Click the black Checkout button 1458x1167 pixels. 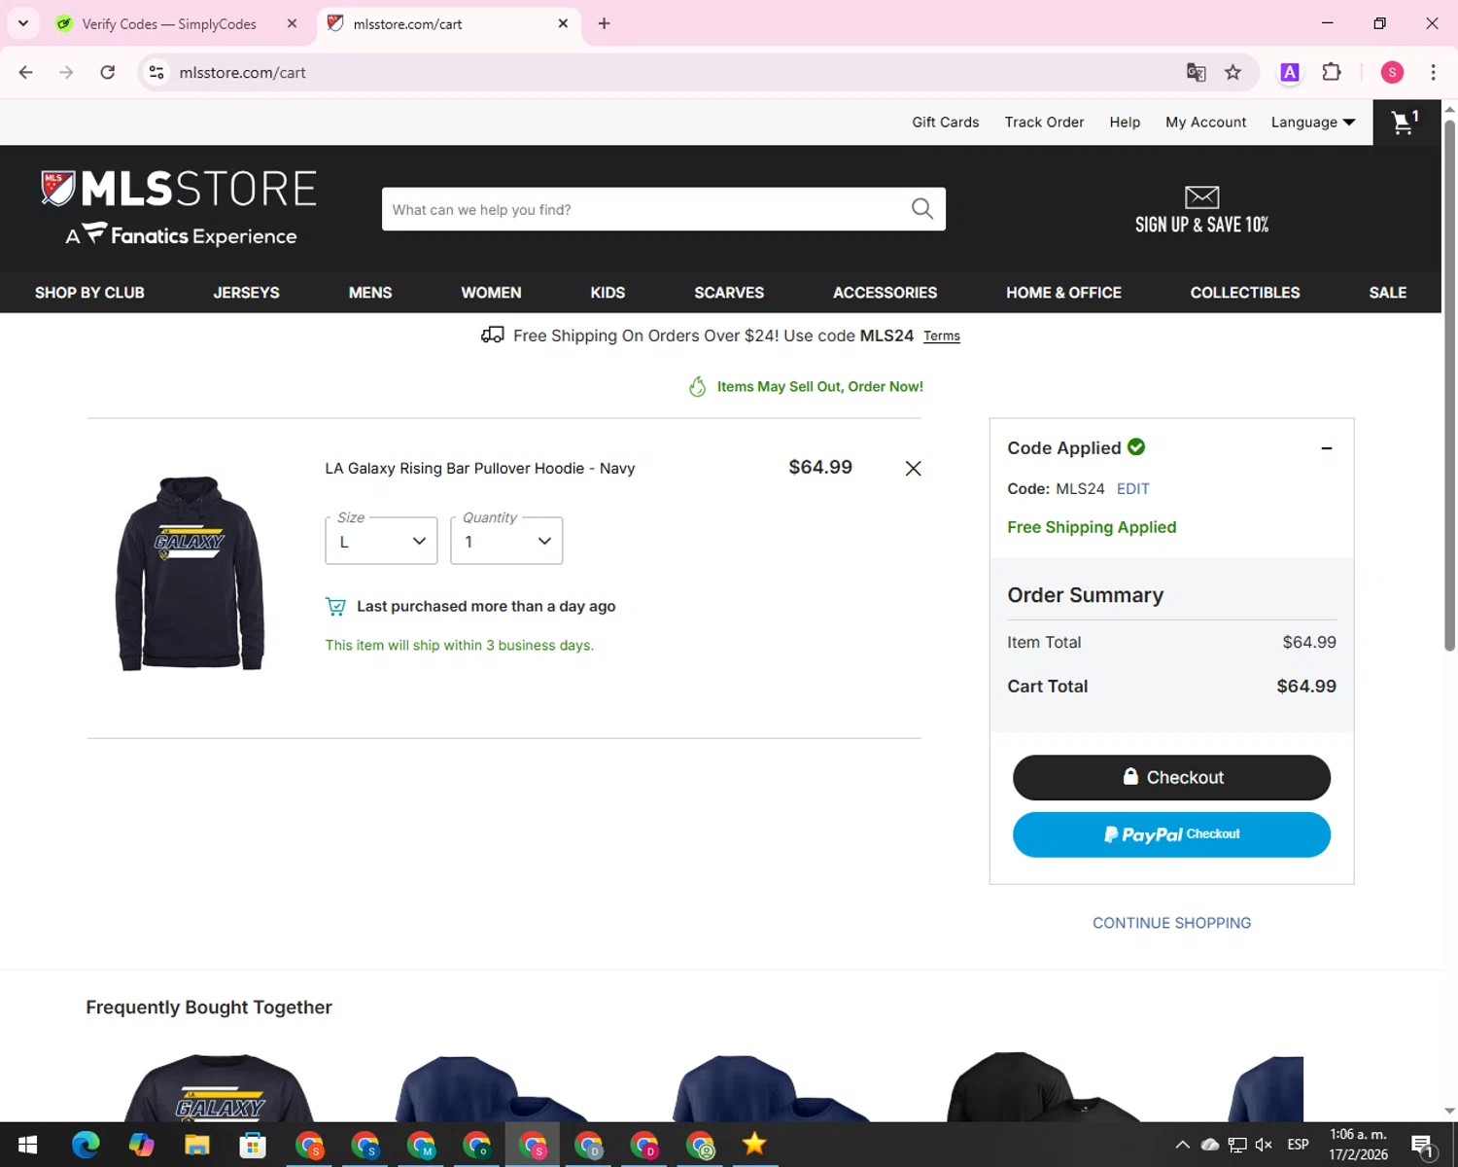pyautogui.click(x=1171, y=778)
